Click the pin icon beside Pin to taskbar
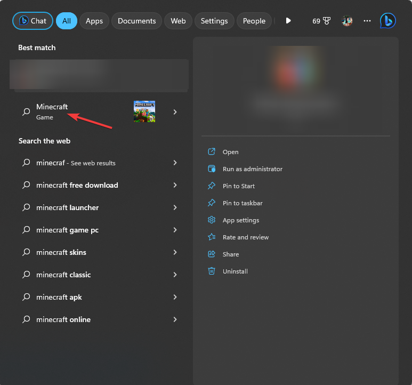 [x=212, y=203]
